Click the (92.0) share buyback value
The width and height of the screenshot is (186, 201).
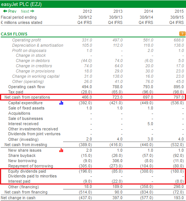point(179,155)
